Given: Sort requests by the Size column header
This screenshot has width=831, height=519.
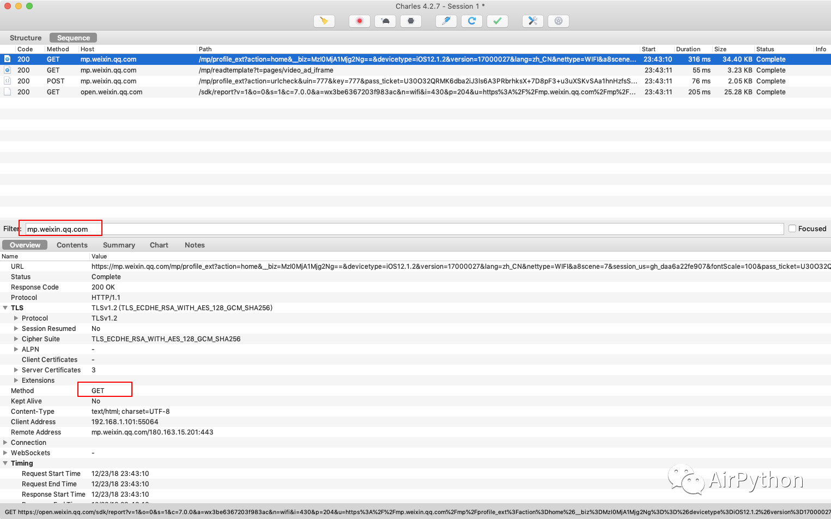Looking at the screenshot, I should coord(720,49).
